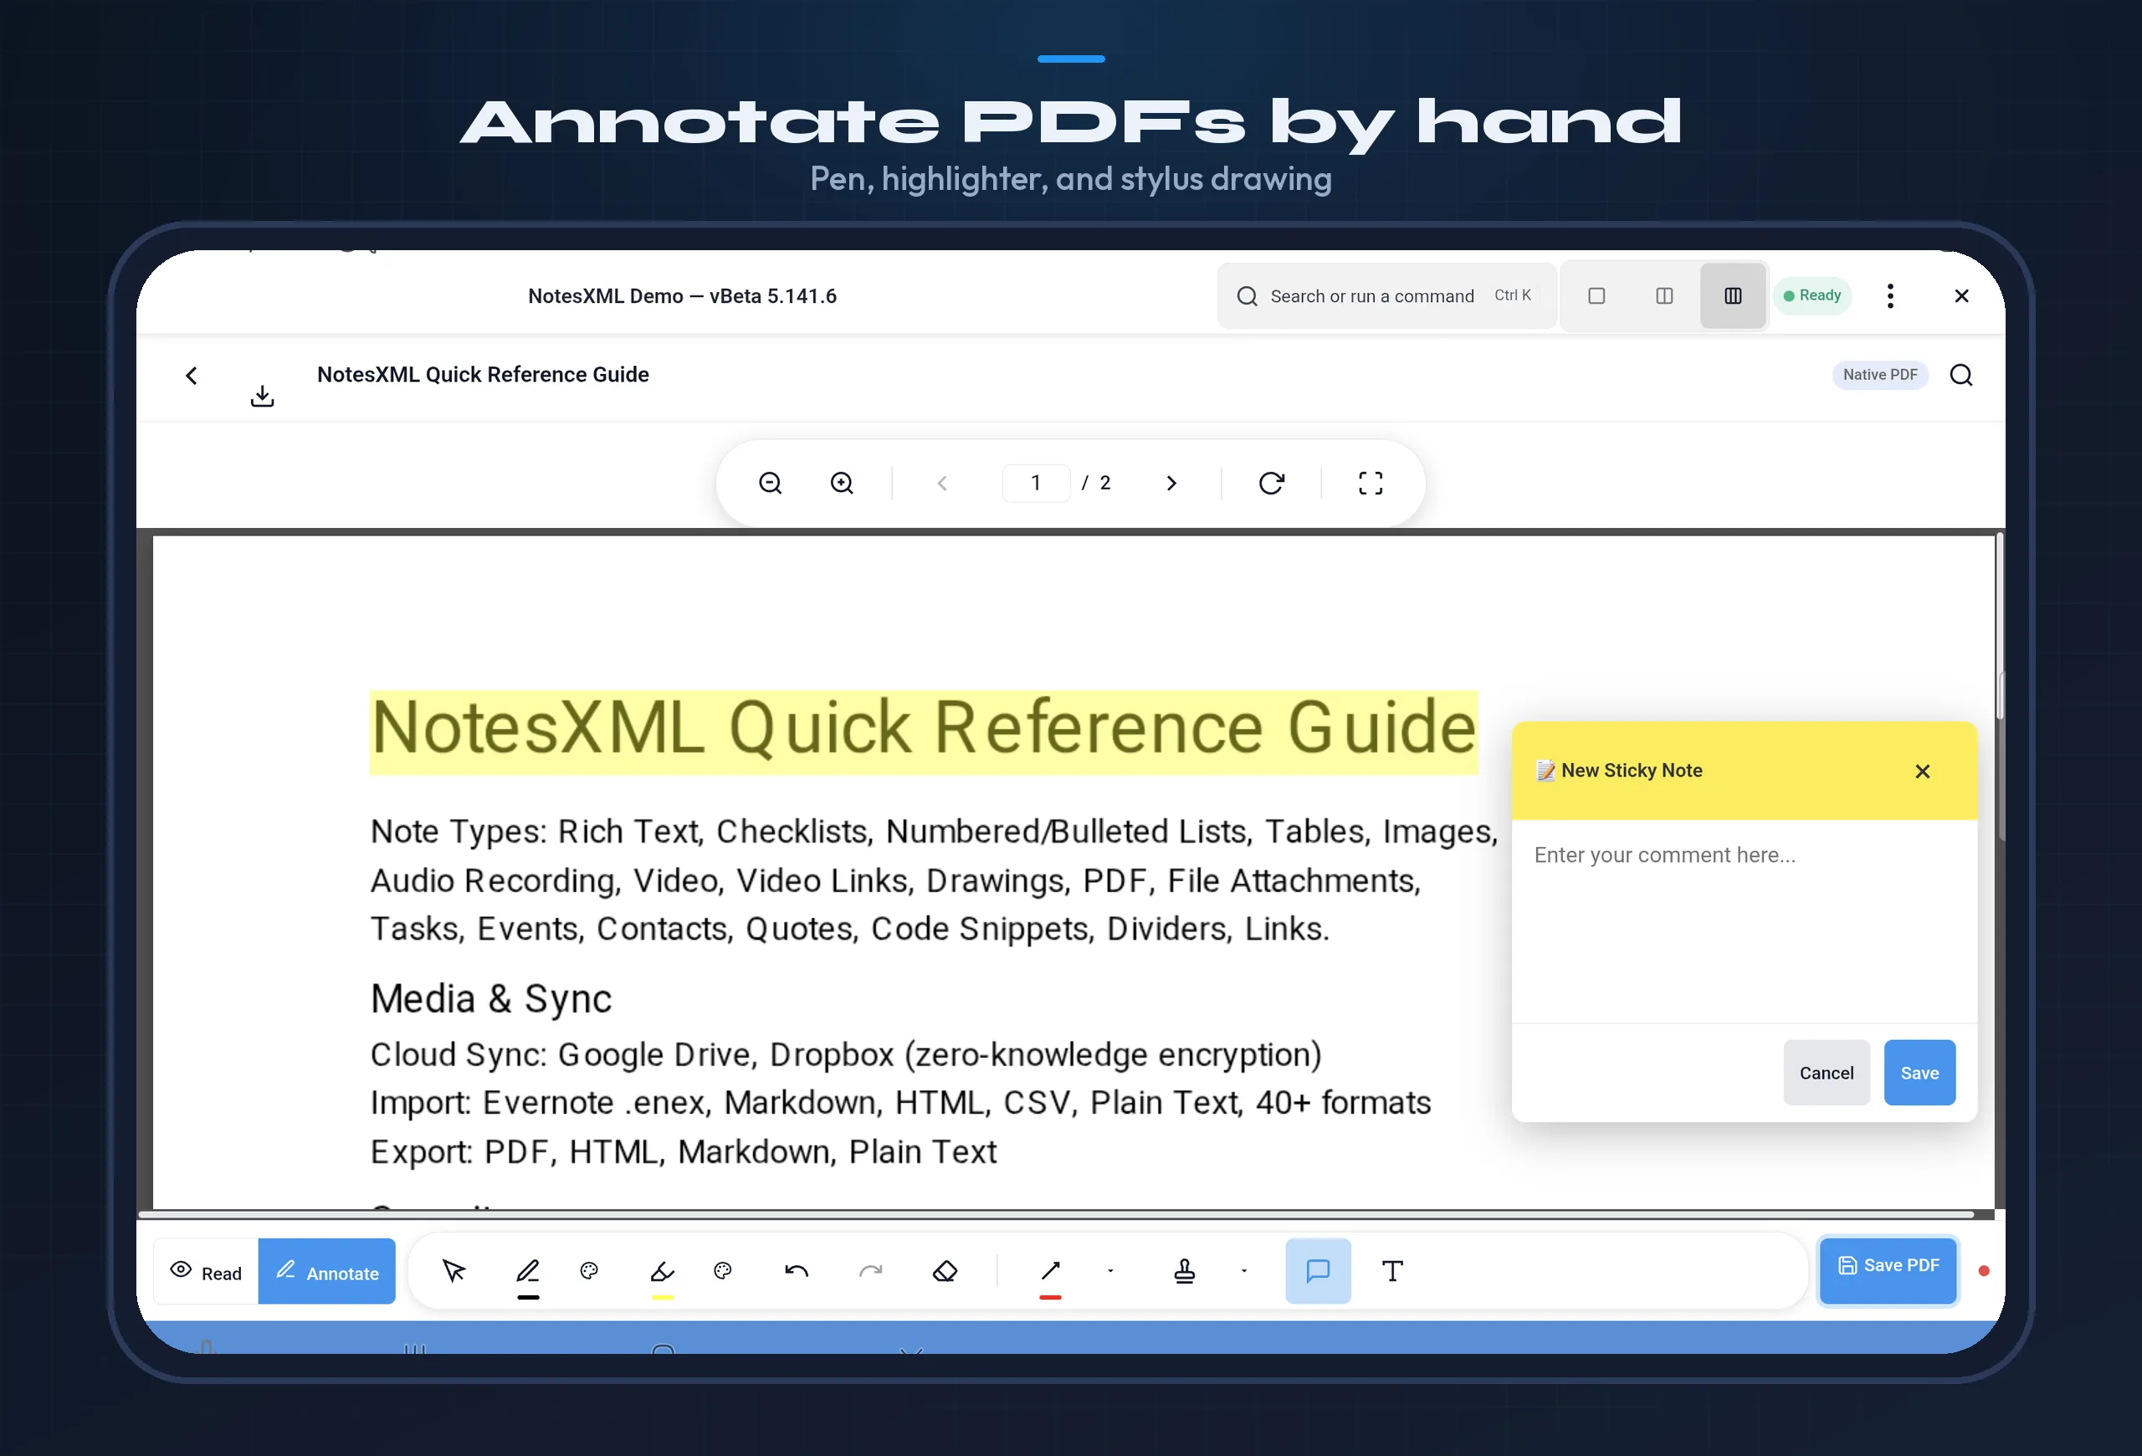
Task: Save the sticky note
Action: pyautogui.click(x=1919, y=1073)
